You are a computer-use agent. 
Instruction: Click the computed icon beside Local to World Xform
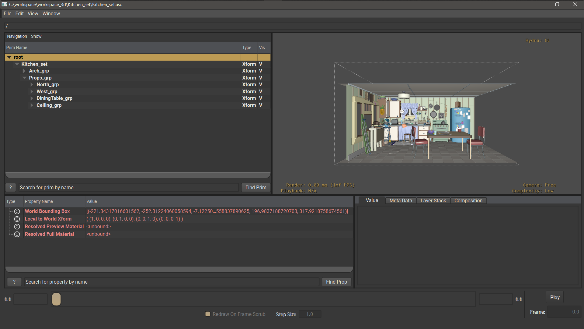(17, 219)
